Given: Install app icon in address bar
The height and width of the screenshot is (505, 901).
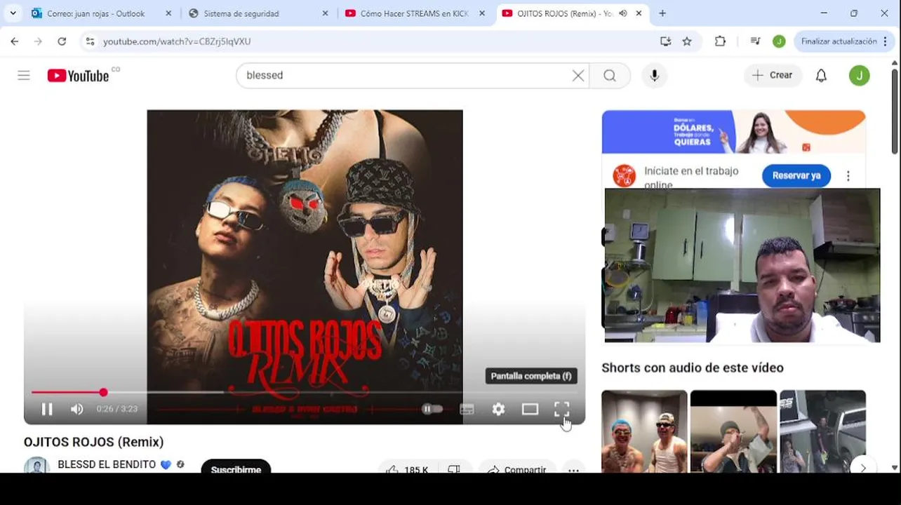Looking at the screenshot, I should click(x=665, y=41).
